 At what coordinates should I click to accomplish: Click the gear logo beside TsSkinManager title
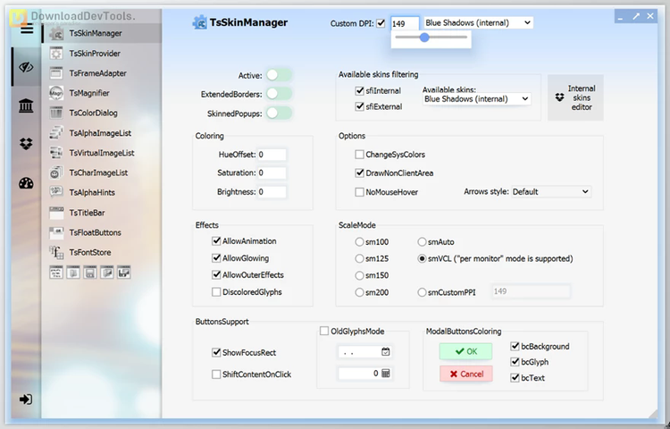(199, 22)
